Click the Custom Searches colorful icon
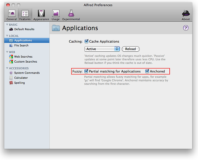This screenshot has width=198, height=160. 11,62
